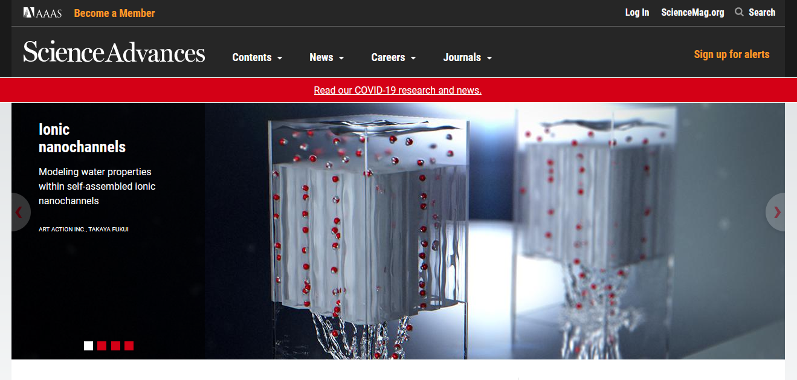Open the Contents menu
797x380 pixels.
[252, 57]
